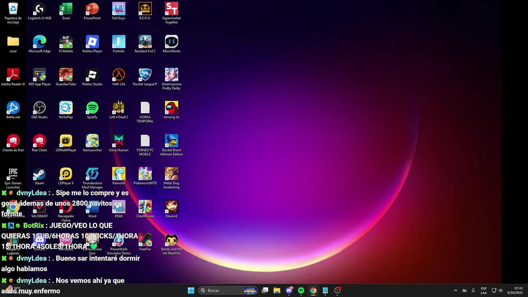Screen dimensions: 528x297
Task: Click the LDPlayer 9 shortcut
Action: tap(66, 176)
